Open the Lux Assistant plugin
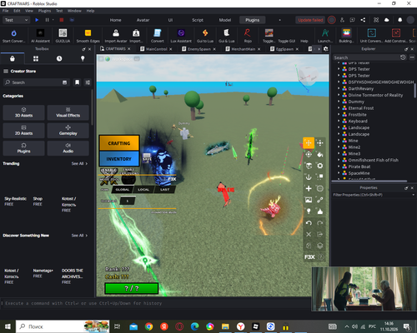The width and height of the screenshot is (417, 333). (181, 36)
